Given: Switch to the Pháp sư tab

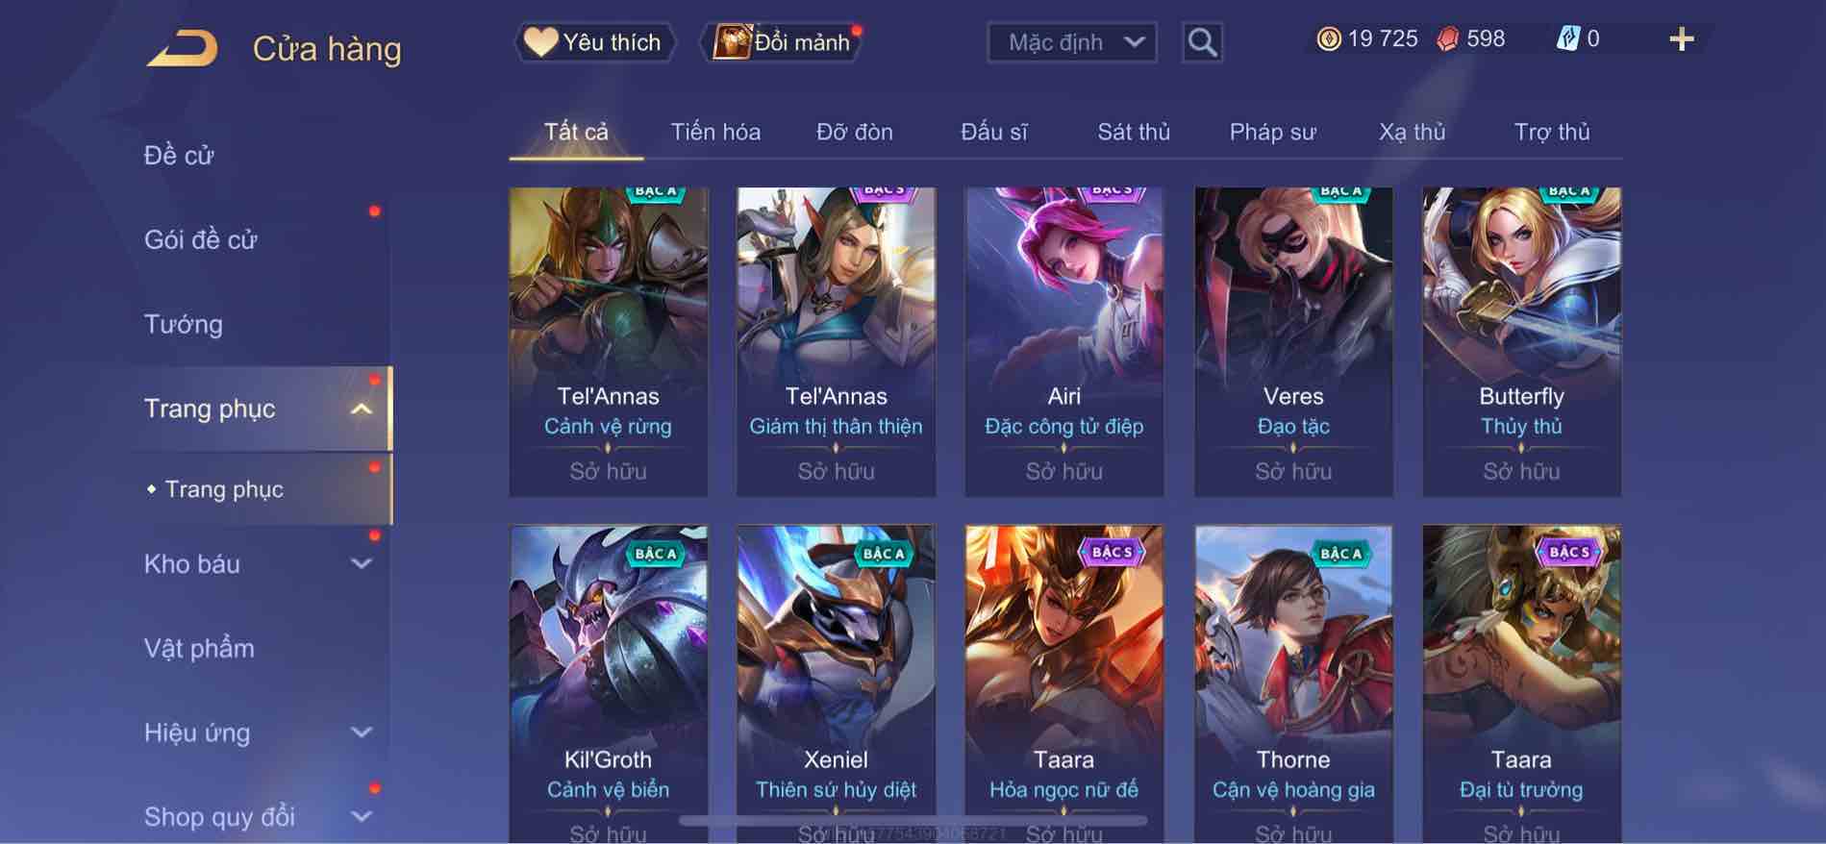Looking at the screenshot, I should pyautogui.click(x=1272, y=132).
